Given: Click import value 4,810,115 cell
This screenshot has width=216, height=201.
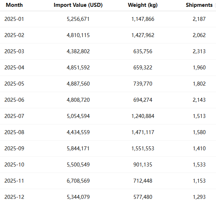Looking at the screenshot, I should point(78,35).
